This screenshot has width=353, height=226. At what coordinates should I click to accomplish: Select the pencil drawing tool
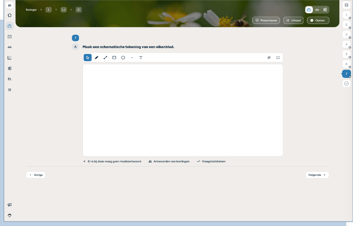(x=96, y=58)
